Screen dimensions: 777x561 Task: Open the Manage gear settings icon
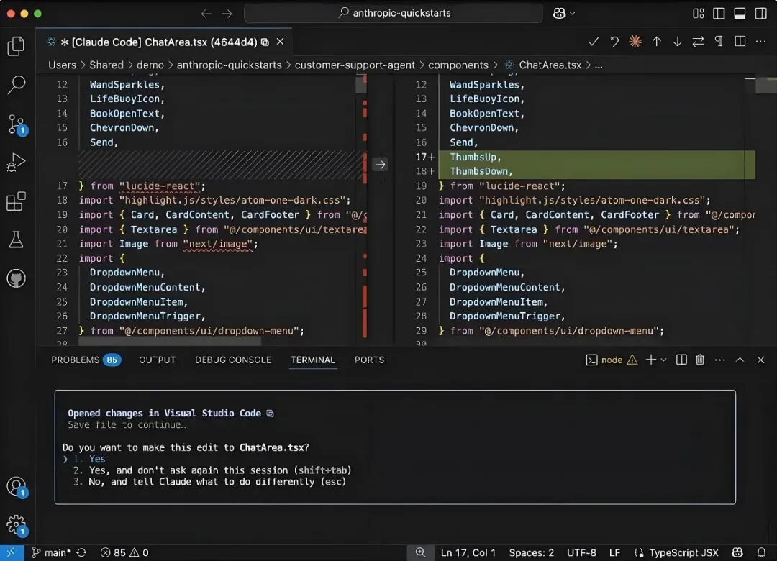17,524
